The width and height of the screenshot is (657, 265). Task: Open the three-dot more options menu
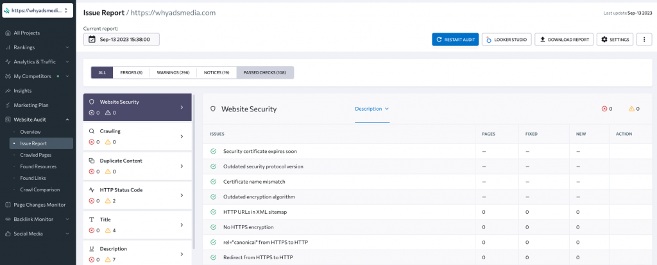(644, 39)
